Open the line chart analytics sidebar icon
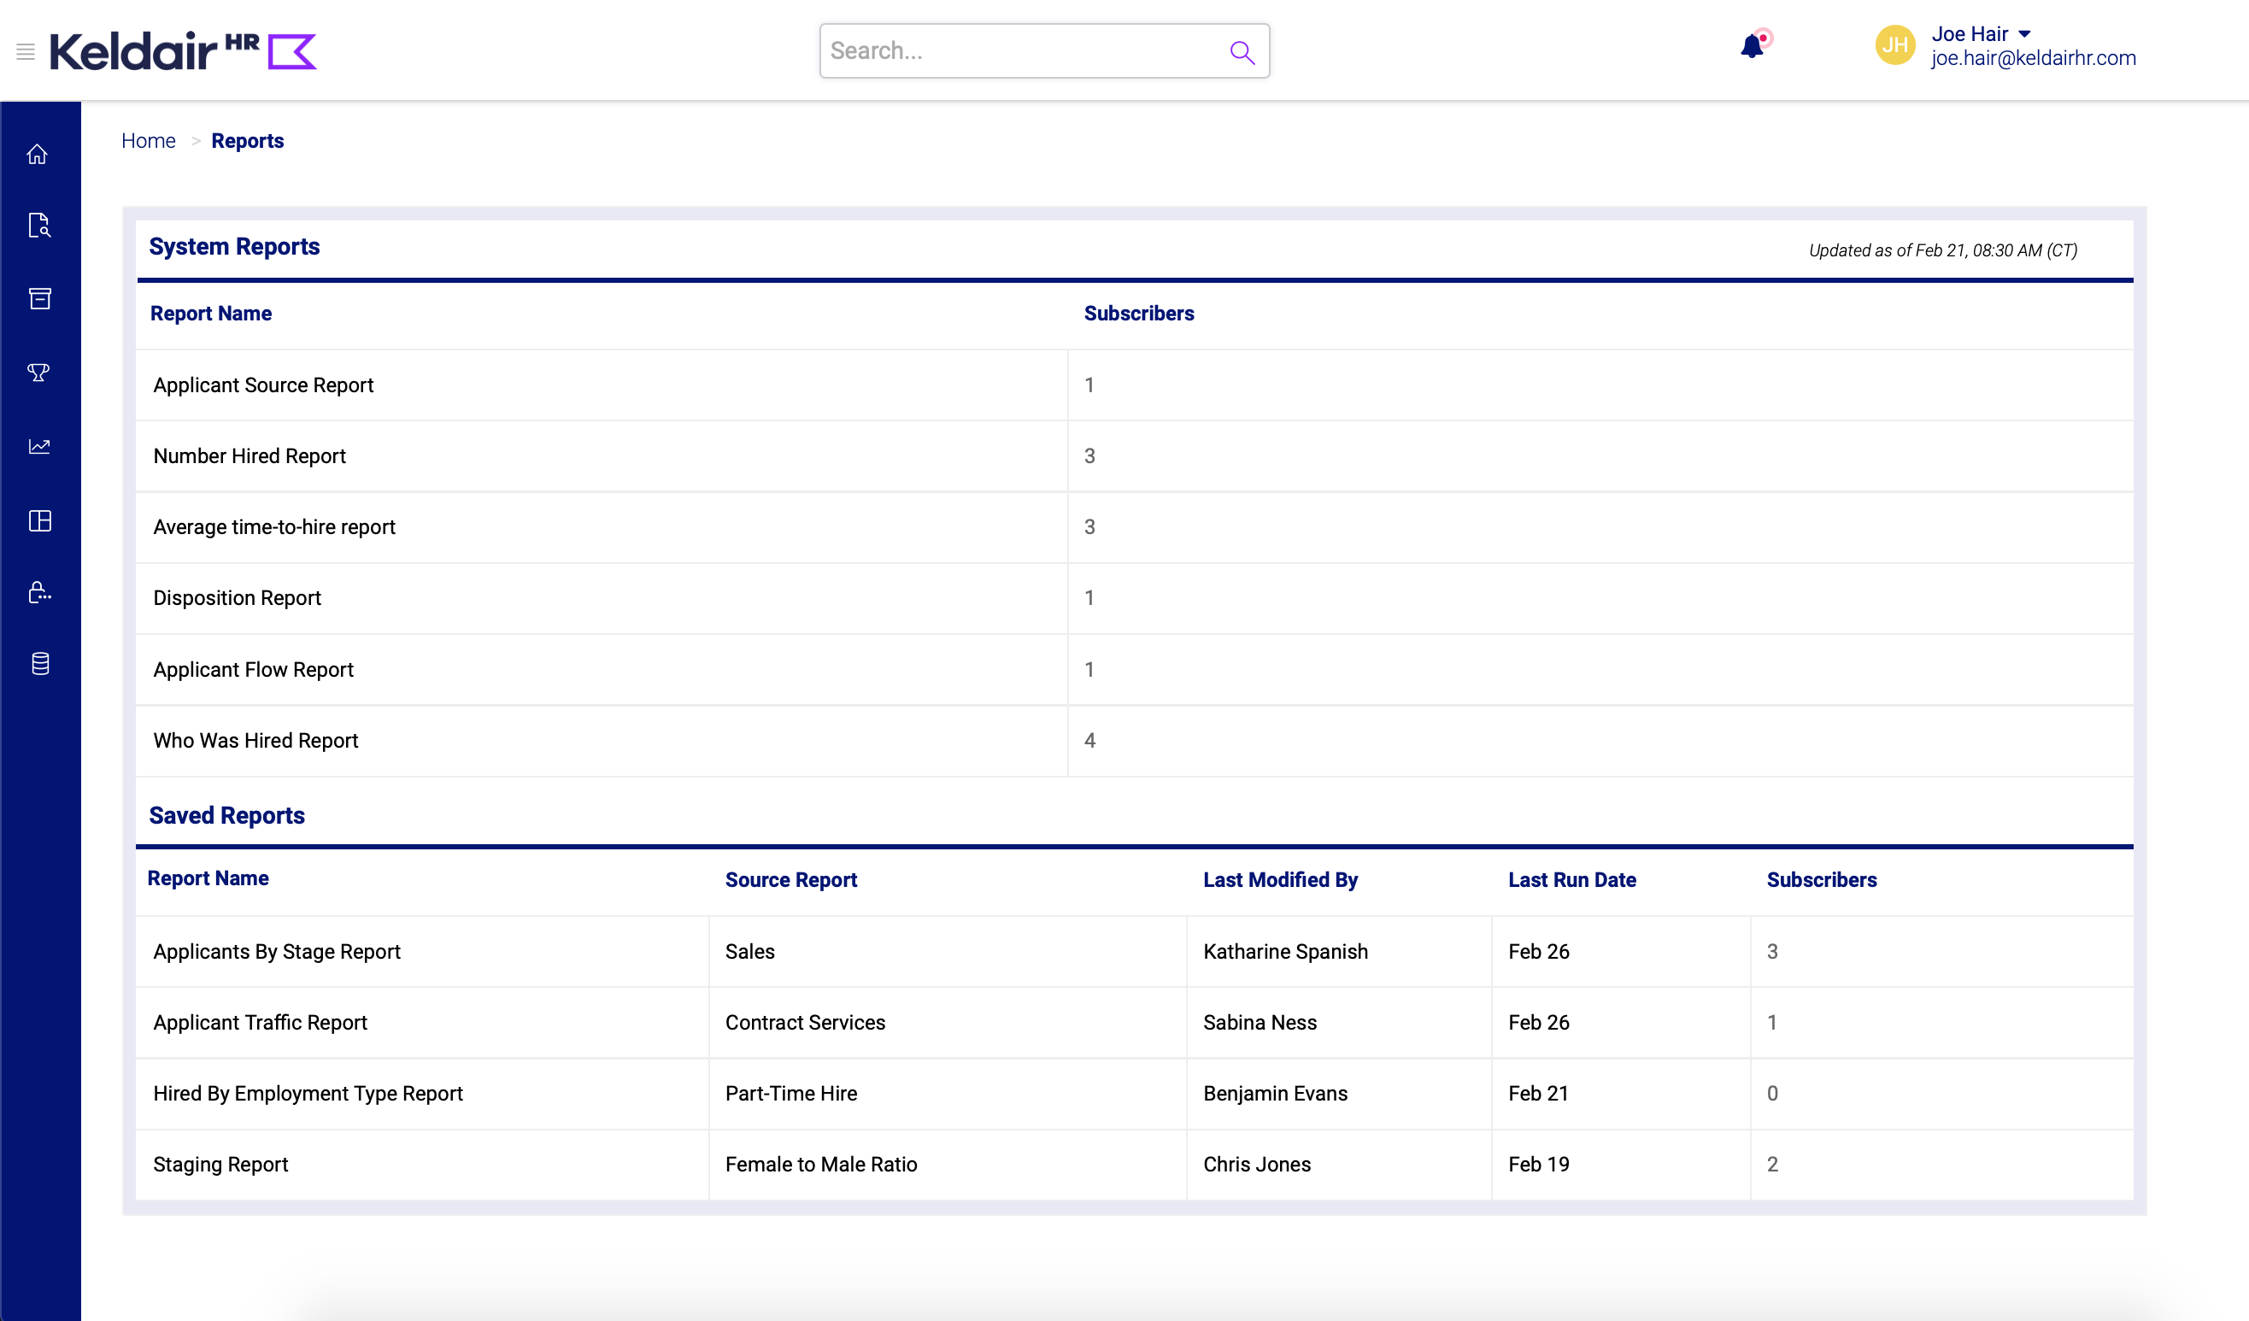2249x1321 pixels. pyautogui.click(x=39, y=446)
